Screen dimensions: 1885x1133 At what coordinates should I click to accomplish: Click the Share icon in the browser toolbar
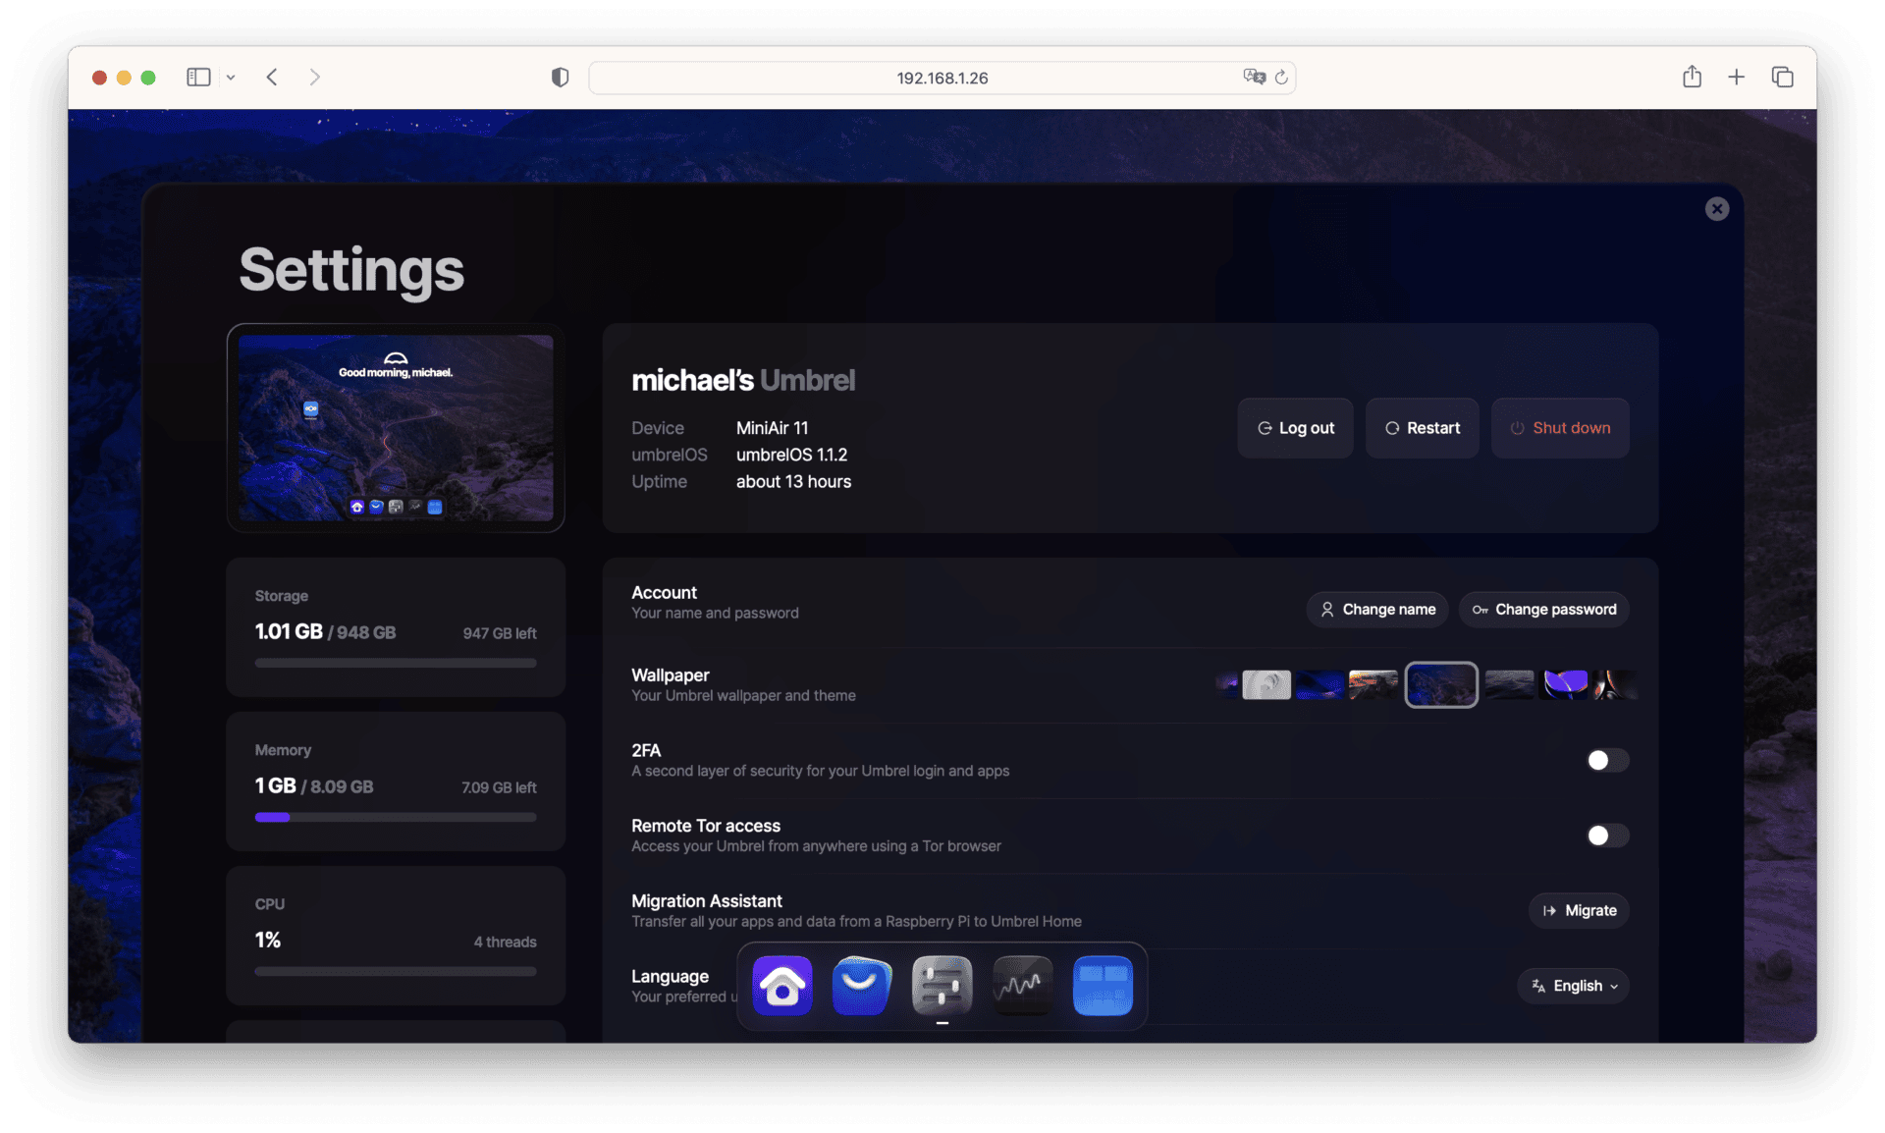click(x=1692, y=77)
